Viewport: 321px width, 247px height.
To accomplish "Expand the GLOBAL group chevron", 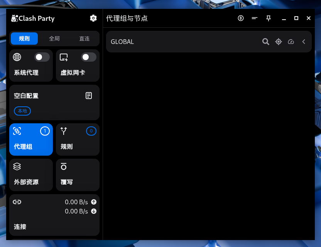I will point(304,42).
